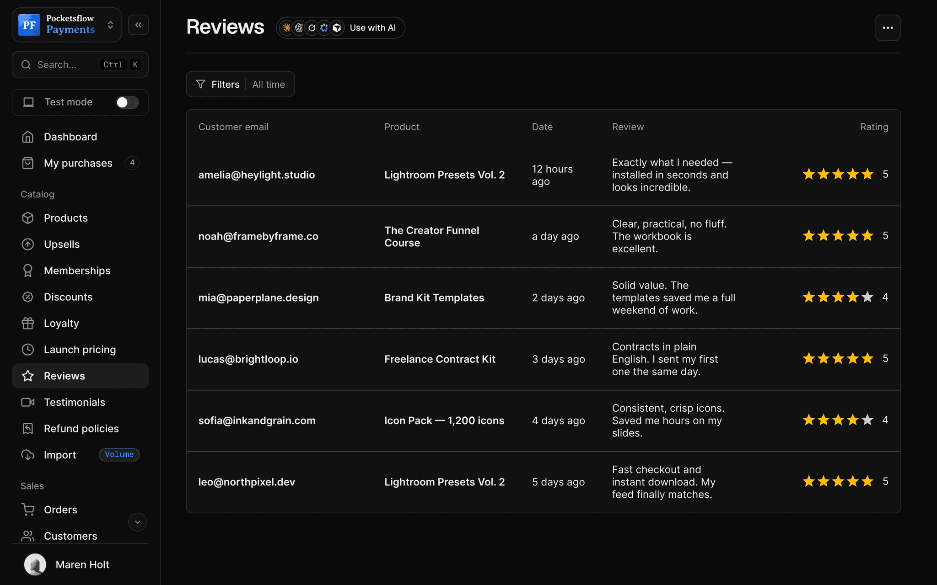Go to Customers in the sidebar
This screenshot has height=585, width=937.
80,536
